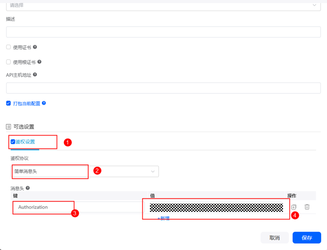Enable the 使用证书 checkbox
Viewport: 327px width, 250px height.
[x=8, y=47]
